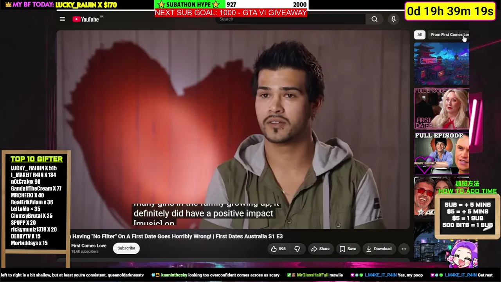Open the First Comes Love channel name link
Image resolution: width=501 pixels, height=282 pixels.
[89, 246]
